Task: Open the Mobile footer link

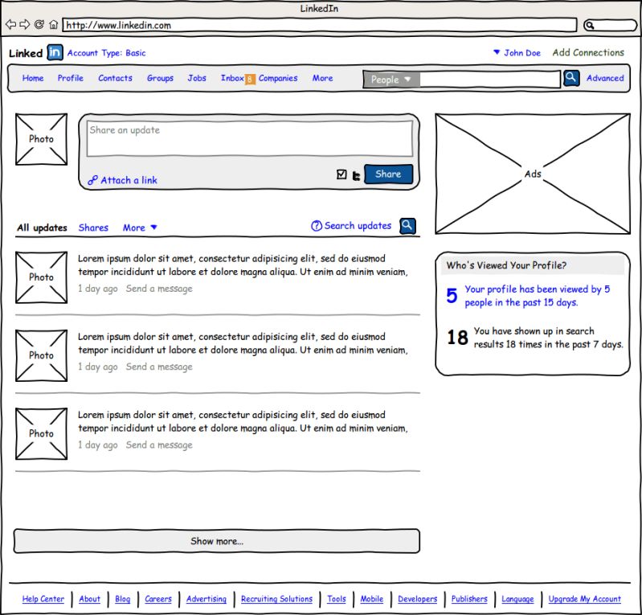Action: pos(372,599)
